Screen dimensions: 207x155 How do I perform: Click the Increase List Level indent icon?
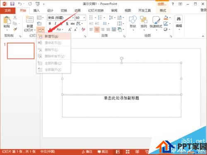[x=97, y=24]
